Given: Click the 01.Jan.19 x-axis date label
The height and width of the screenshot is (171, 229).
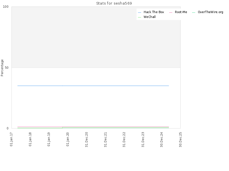Looking at the screenshot, I should point(49,139).
